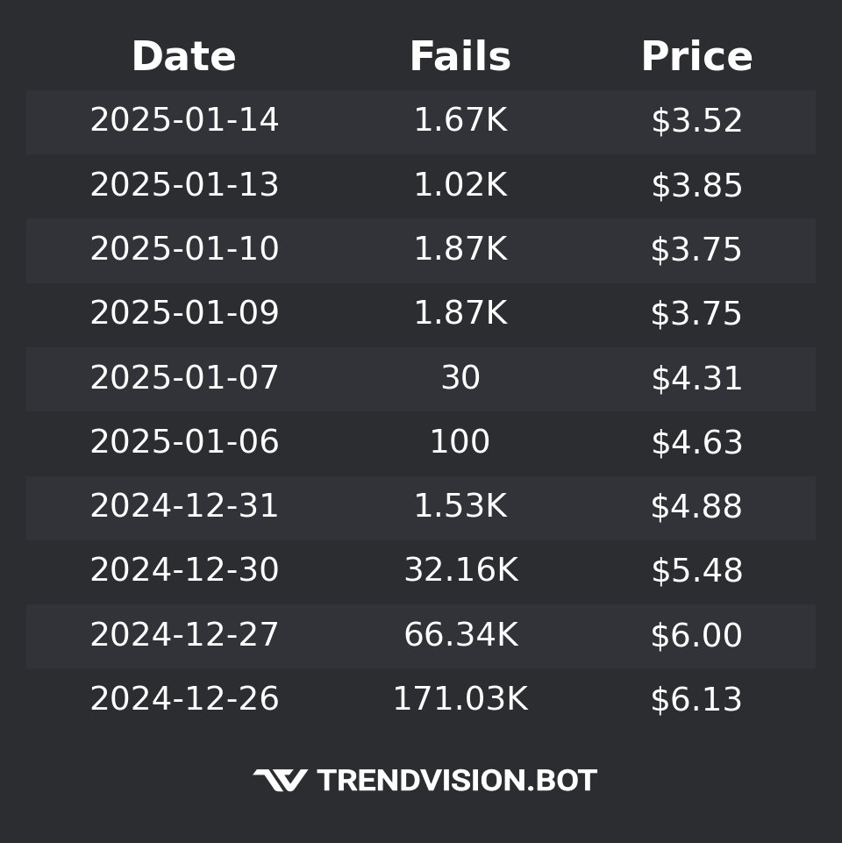Click the fails value of 30

[x=460, y=378]
